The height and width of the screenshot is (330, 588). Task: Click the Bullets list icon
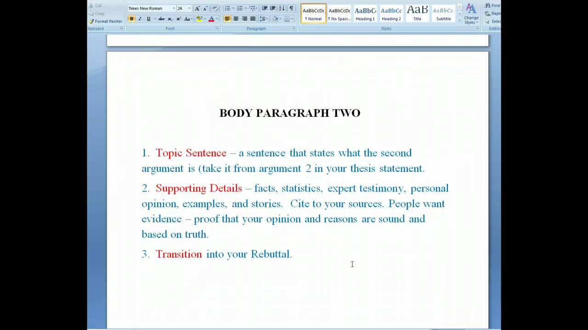227,8
